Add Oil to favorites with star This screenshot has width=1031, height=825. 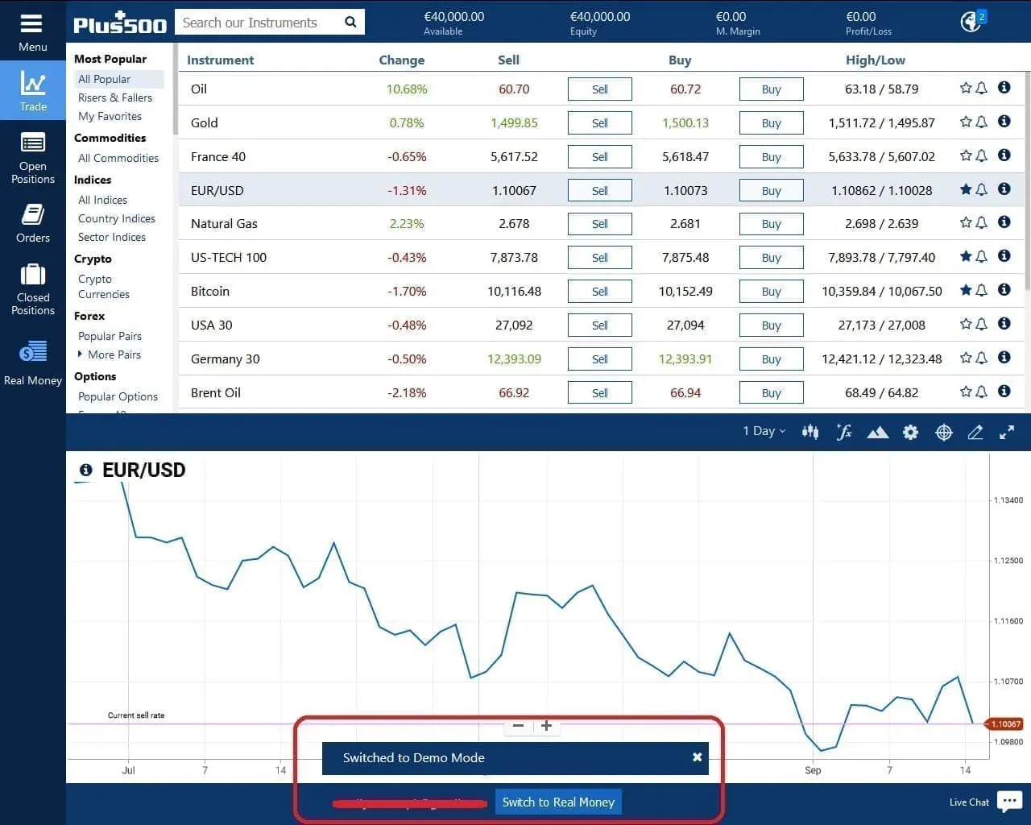tap(966, 88)
